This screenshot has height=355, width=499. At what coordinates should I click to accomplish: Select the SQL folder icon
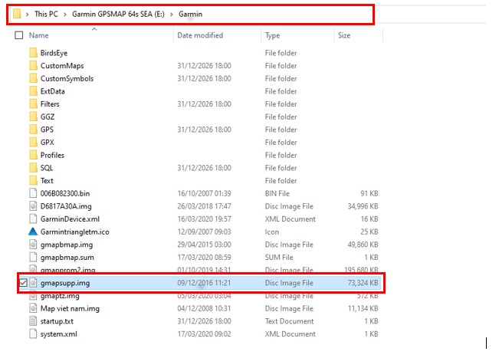[33, 168]
